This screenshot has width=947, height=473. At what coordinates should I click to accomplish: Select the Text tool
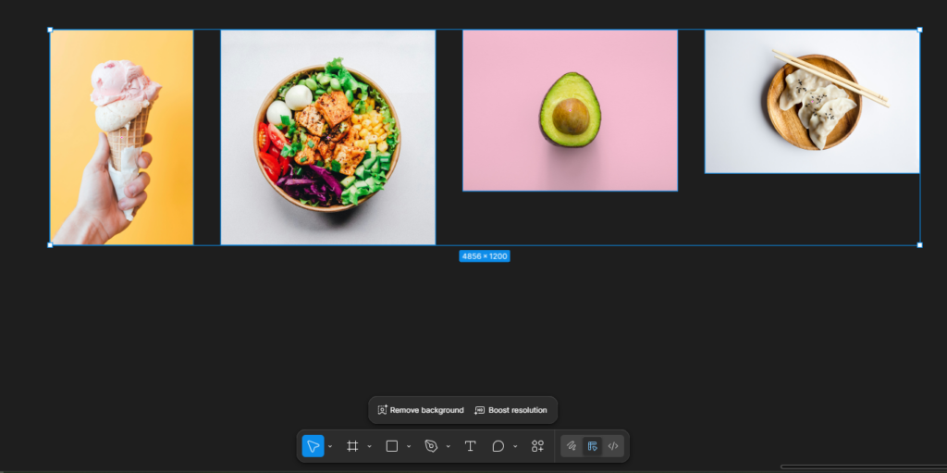(471, 446)
